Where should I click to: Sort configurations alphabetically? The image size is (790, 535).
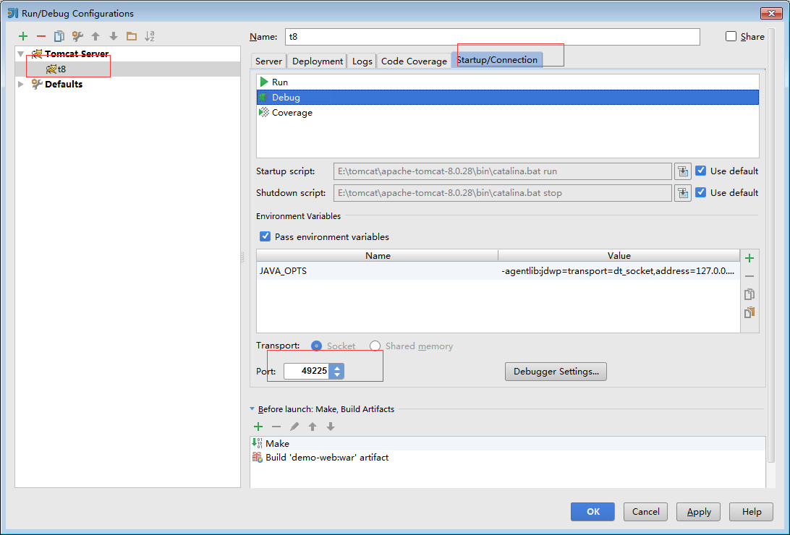click(x=150, y=36)
